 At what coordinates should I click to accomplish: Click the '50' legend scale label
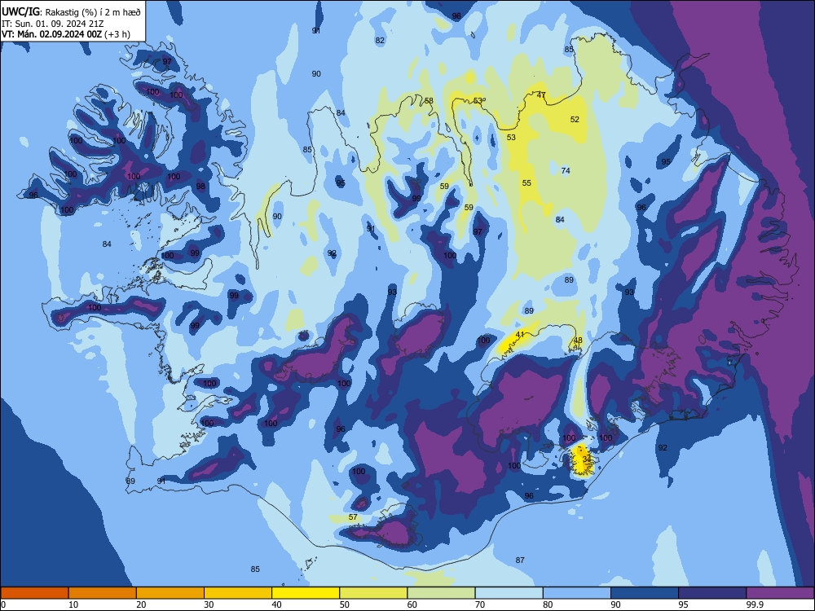click(345, 604)
